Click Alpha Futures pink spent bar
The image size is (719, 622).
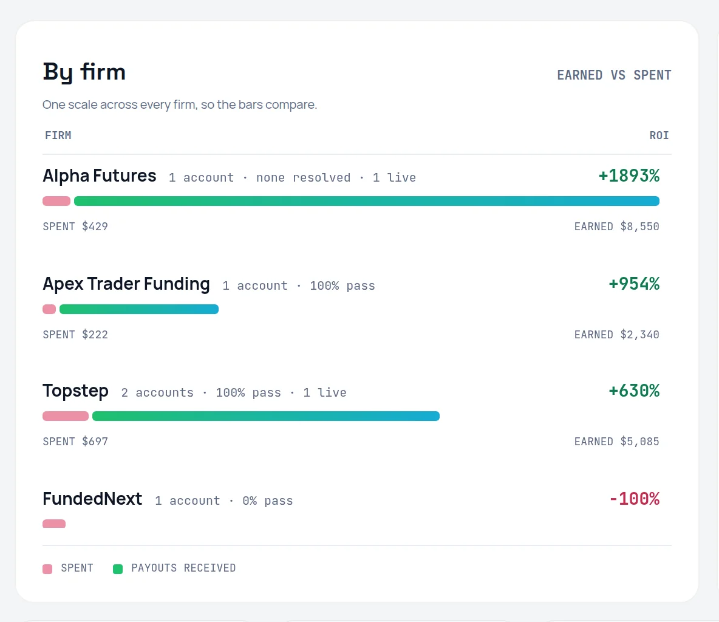tap(56, 201)
